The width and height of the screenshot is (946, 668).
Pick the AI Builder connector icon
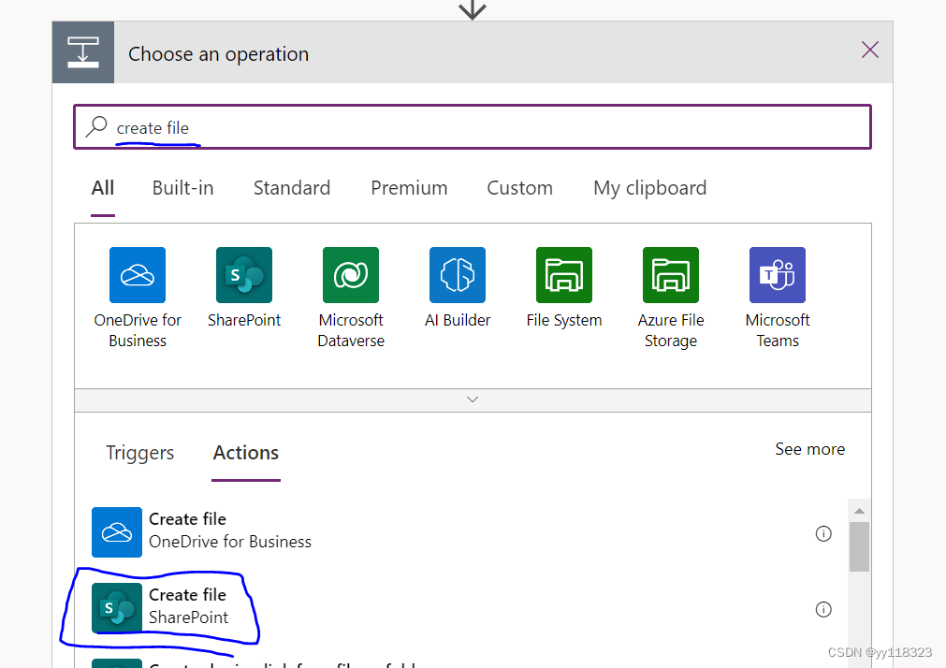458,275
